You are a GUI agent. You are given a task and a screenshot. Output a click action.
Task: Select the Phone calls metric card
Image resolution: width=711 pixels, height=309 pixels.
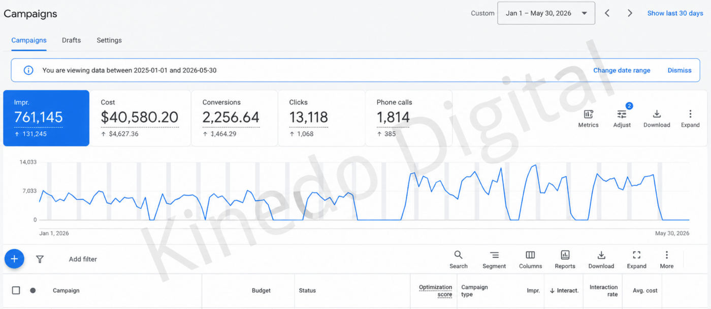pyautogui.click(x=409, y=118)
